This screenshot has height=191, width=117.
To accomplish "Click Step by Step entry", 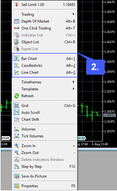I will coord(44,167).
